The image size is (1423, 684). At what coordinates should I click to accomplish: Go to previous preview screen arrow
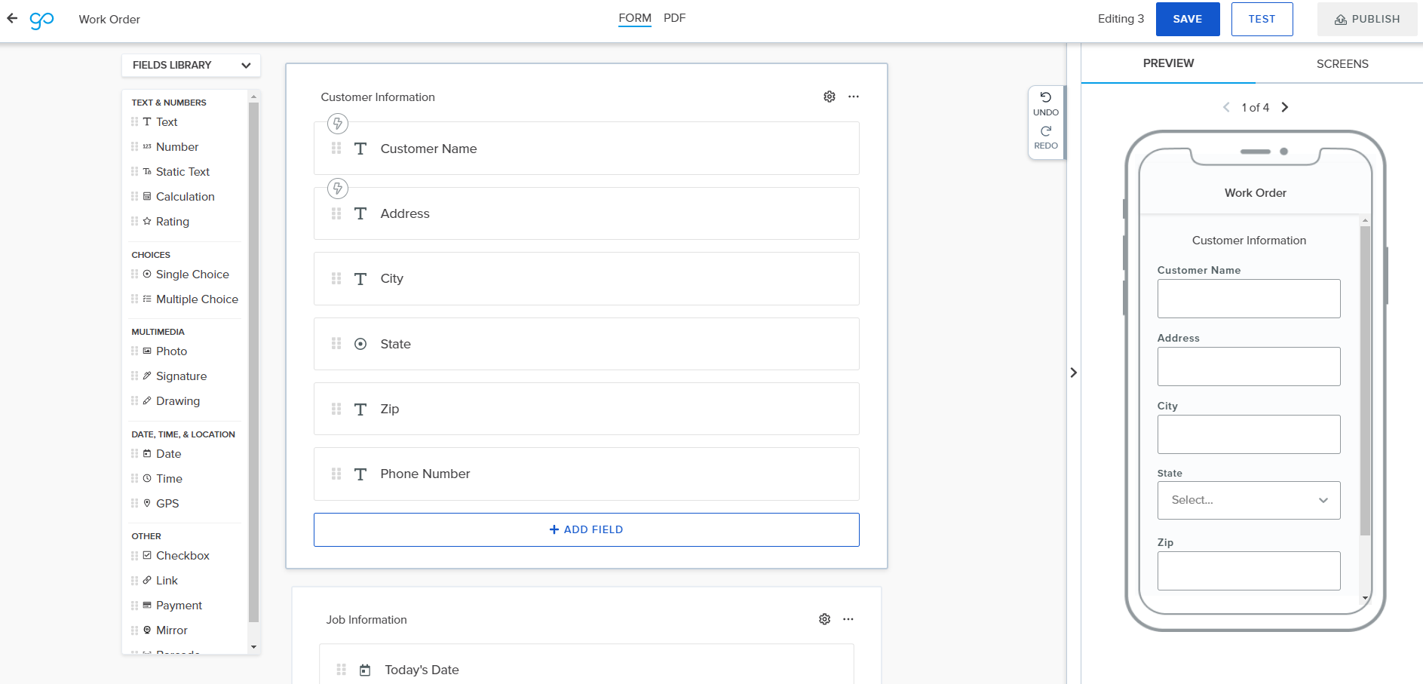click(x=1226, y=107)
